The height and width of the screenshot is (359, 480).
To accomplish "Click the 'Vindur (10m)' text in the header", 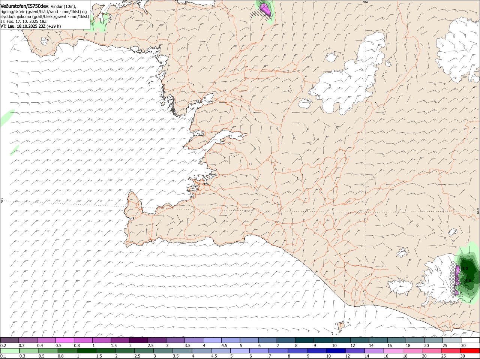I will [x=63, y=6].
